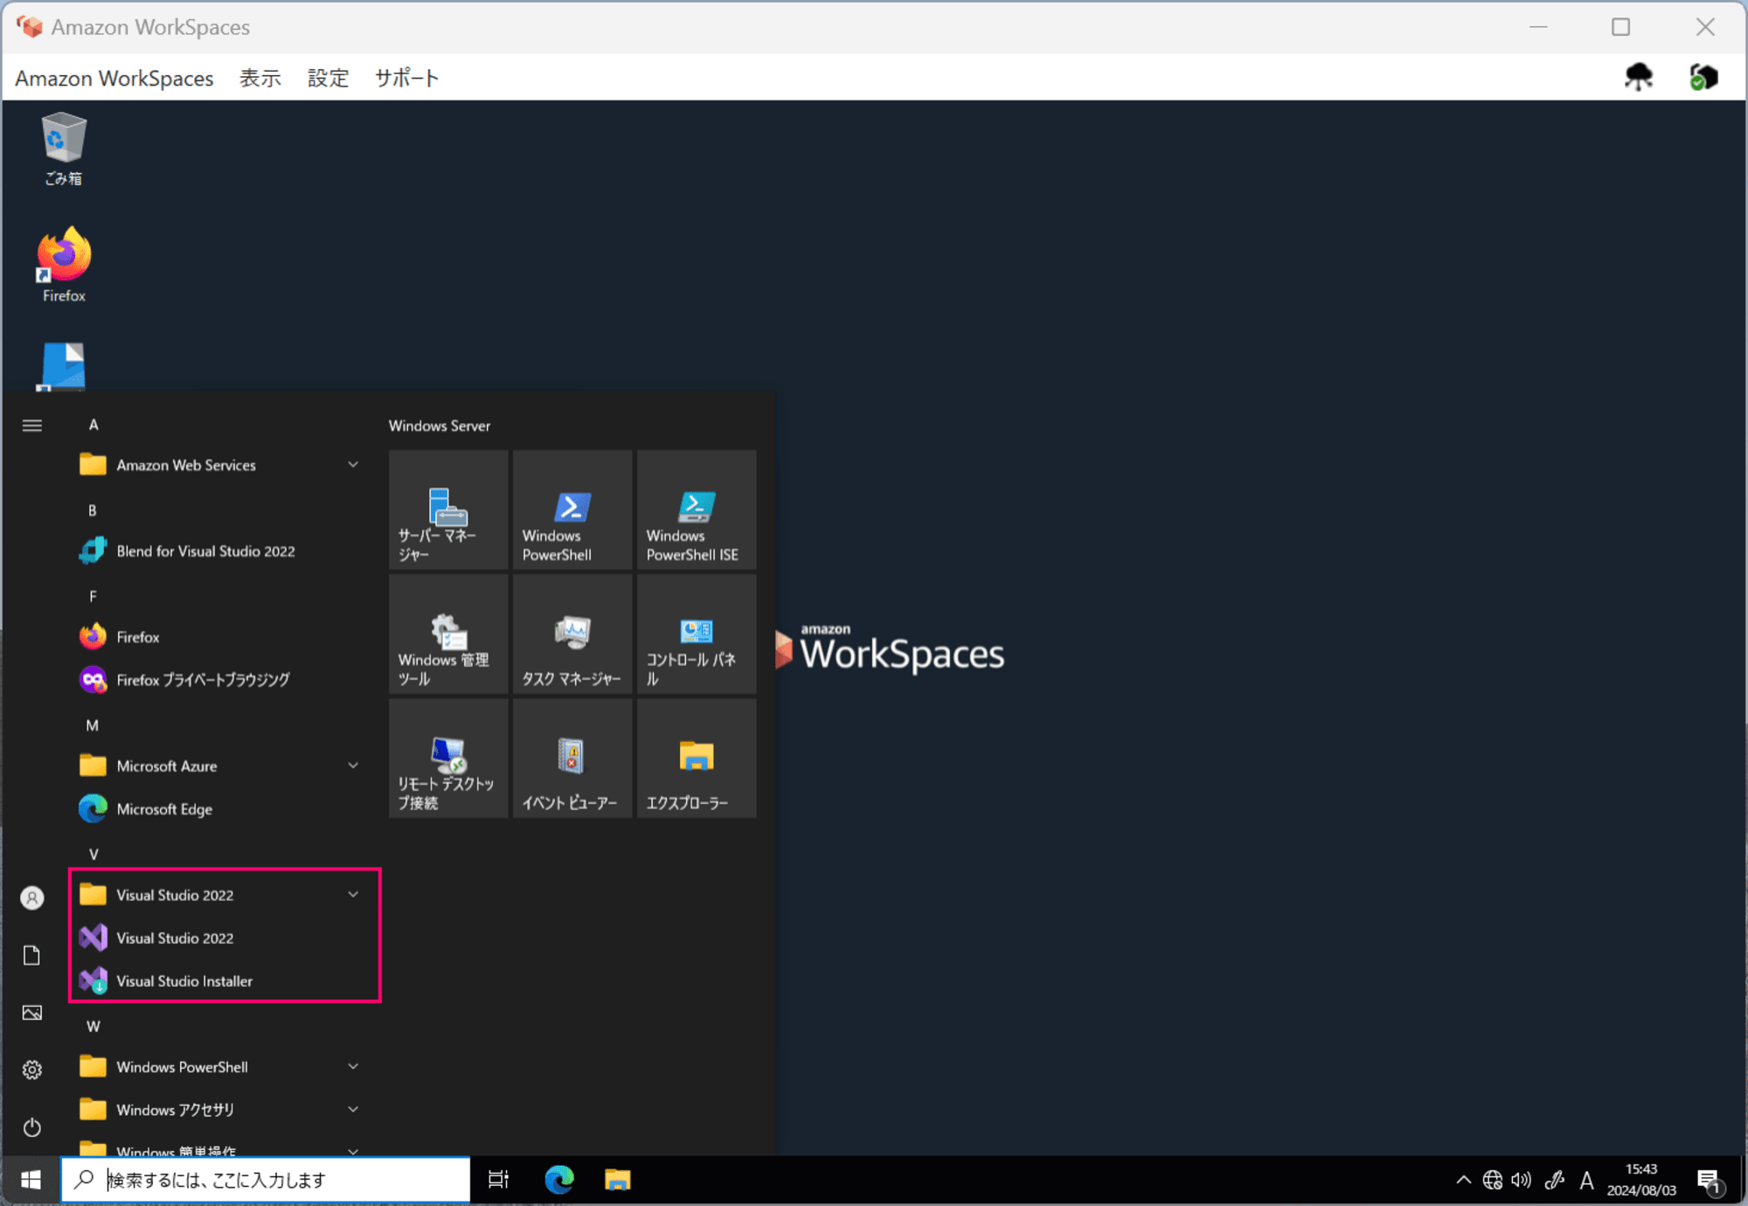The width and height of the screenshot is (1748, 1206).
Task: Launch Microsoft Edge from the taskbar
Action: coord(559,1180)
